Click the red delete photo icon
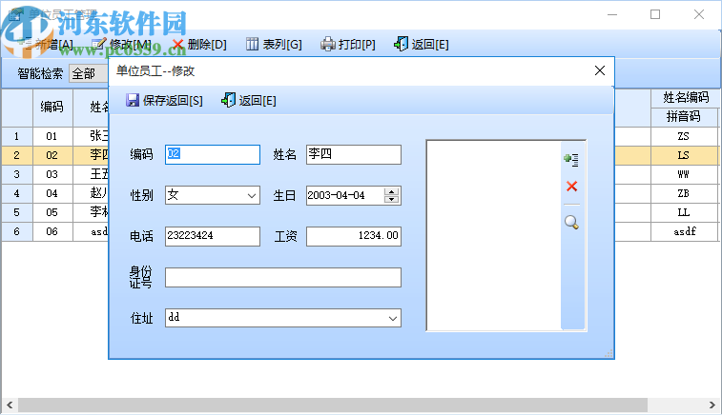Screen dimensions: 722x415 [x=571, y=187]
